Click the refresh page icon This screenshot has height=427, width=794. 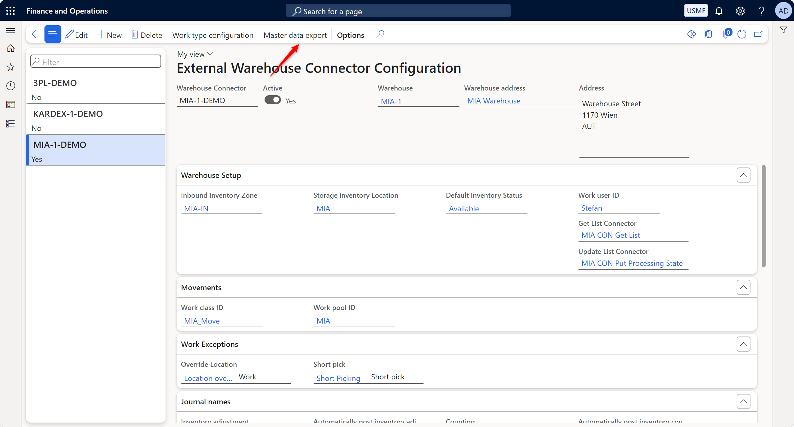742,34
